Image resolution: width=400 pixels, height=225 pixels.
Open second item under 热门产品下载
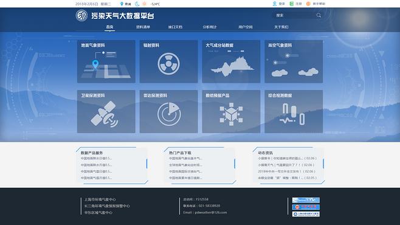click(x=185, y=165)
